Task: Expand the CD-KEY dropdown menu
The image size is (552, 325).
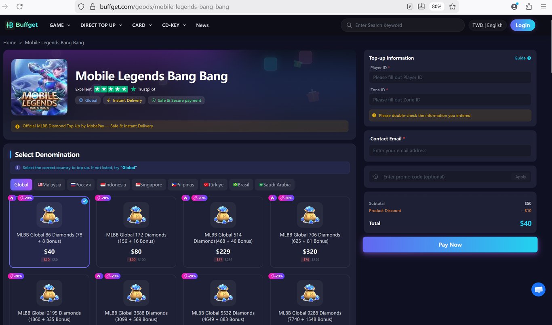Action: (174, 25)
